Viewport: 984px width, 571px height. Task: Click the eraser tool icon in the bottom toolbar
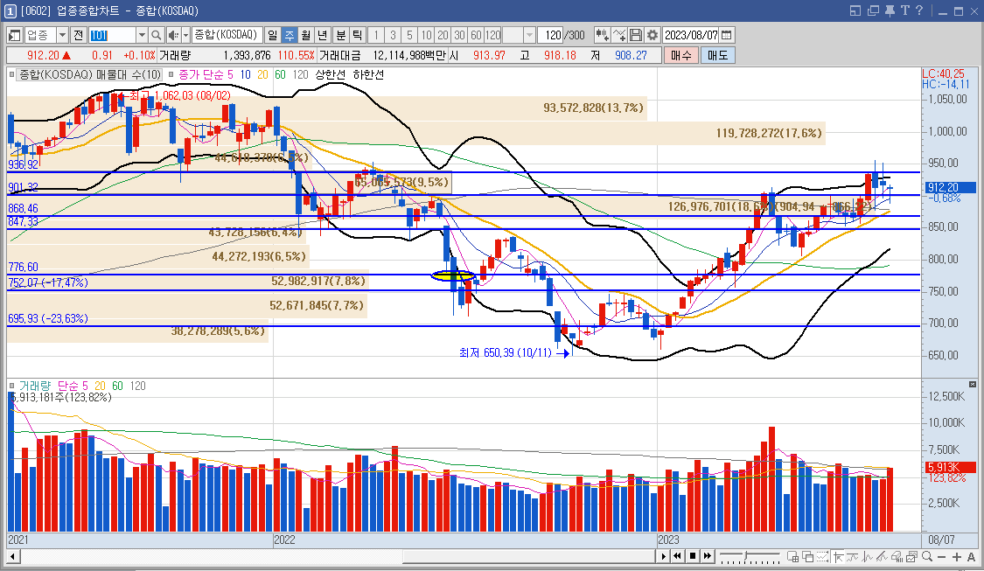coord(897,556)
